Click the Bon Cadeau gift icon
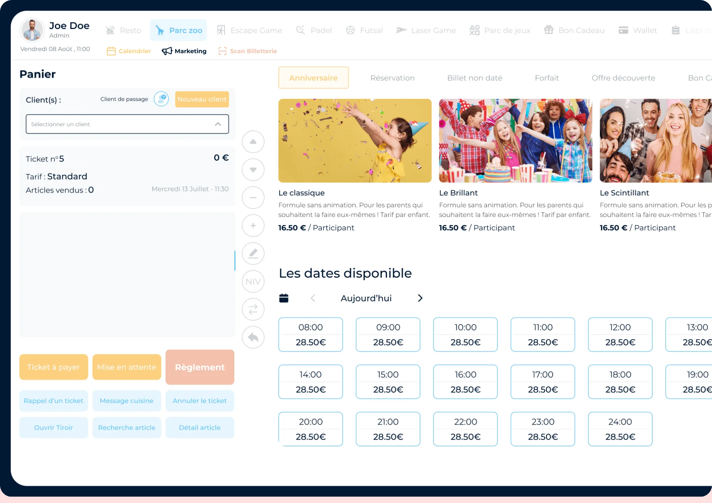712x503 pixels. [x=549, y=30]
